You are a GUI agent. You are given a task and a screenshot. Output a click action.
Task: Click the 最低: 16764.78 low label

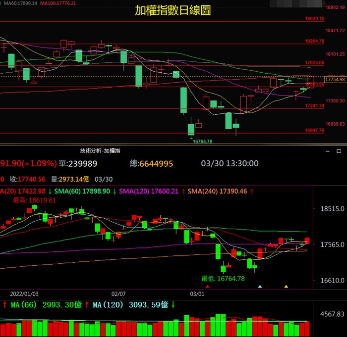[223, 279]
